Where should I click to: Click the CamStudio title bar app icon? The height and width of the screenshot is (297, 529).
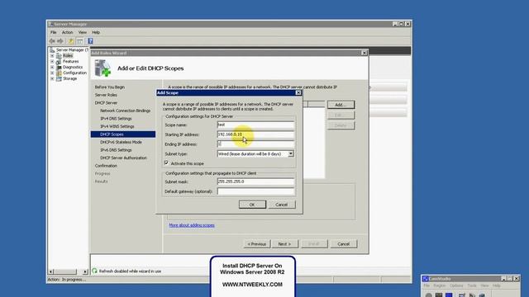[426, 279]
